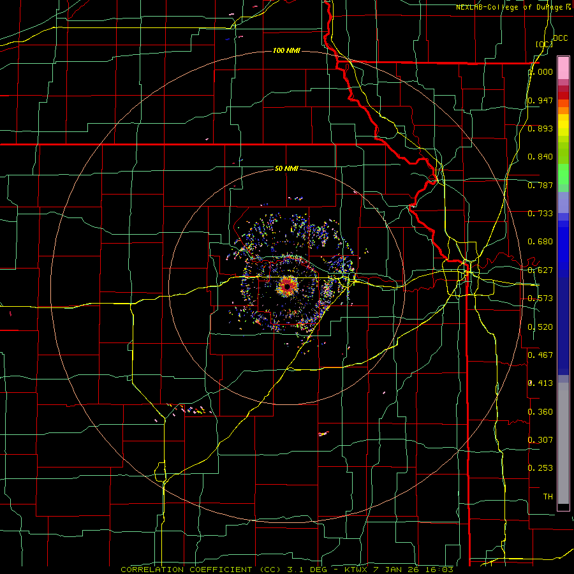Click the 0.573 scale value
The height and width of the screenshot is (574, 574).
click(x=540, y=298)
